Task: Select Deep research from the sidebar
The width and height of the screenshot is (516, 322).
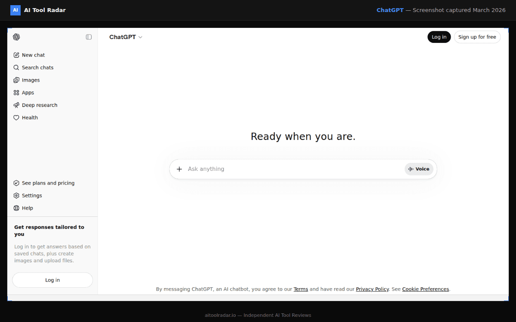Action: 39,105
